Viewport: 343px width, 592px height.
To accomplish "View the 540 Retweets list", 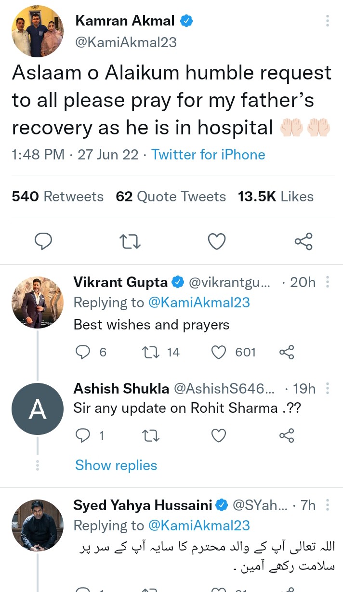I will pos(58,197).
